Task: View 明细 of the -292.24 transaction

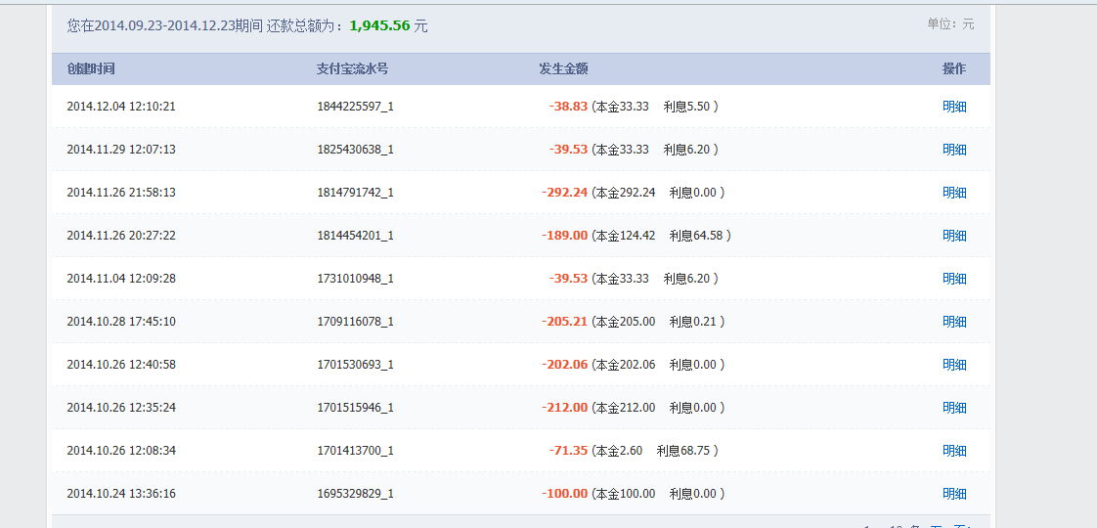Action: click(954, 193)
